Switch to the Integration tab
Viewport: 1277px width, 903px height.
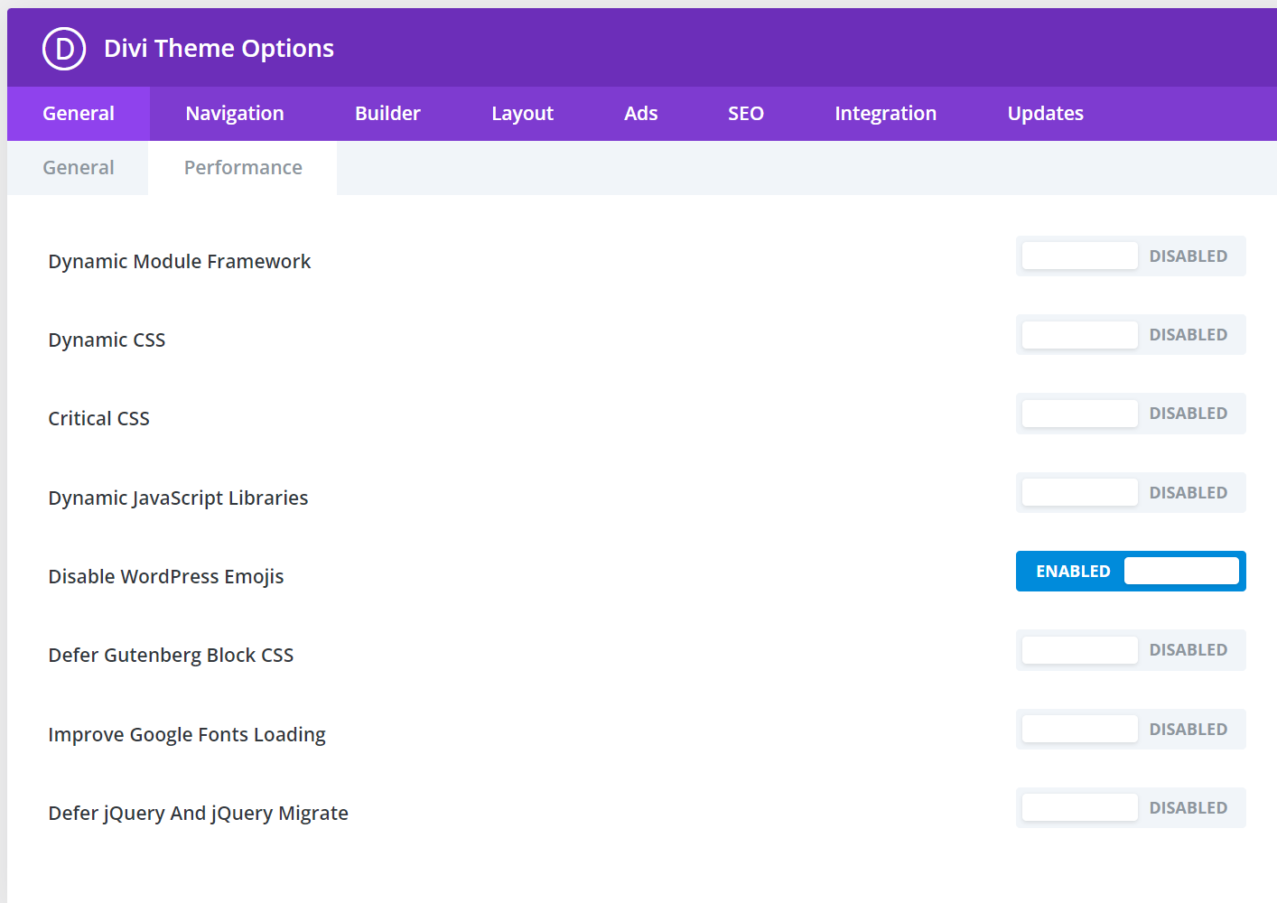[x=885, y=114]
